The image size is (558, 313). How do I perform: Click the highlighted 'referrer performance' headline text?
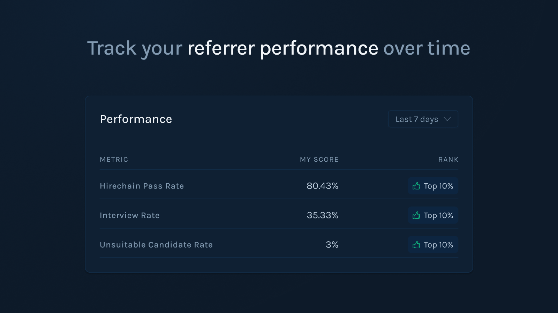pos(282,48)
